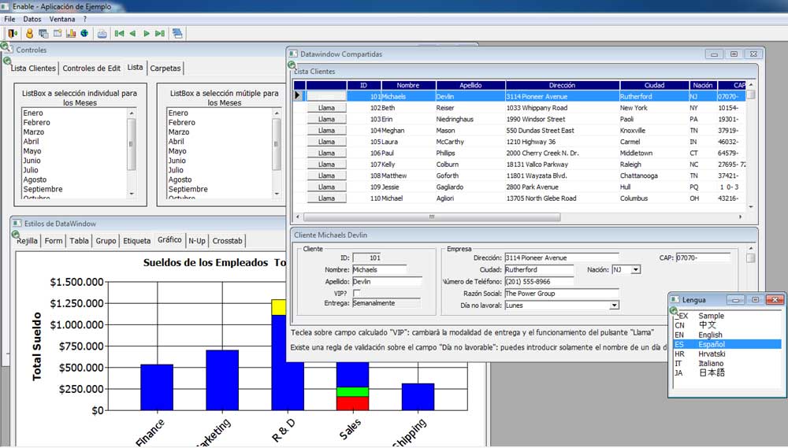The height and width of the screenshot is (448, 788).
Task: Click the cascade windows toolbar icon
Action: tap(177, 33)
